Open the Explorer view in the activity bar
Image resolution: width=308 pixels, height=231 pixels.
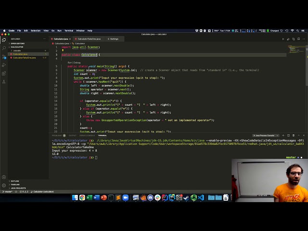[x=4, y=40]
